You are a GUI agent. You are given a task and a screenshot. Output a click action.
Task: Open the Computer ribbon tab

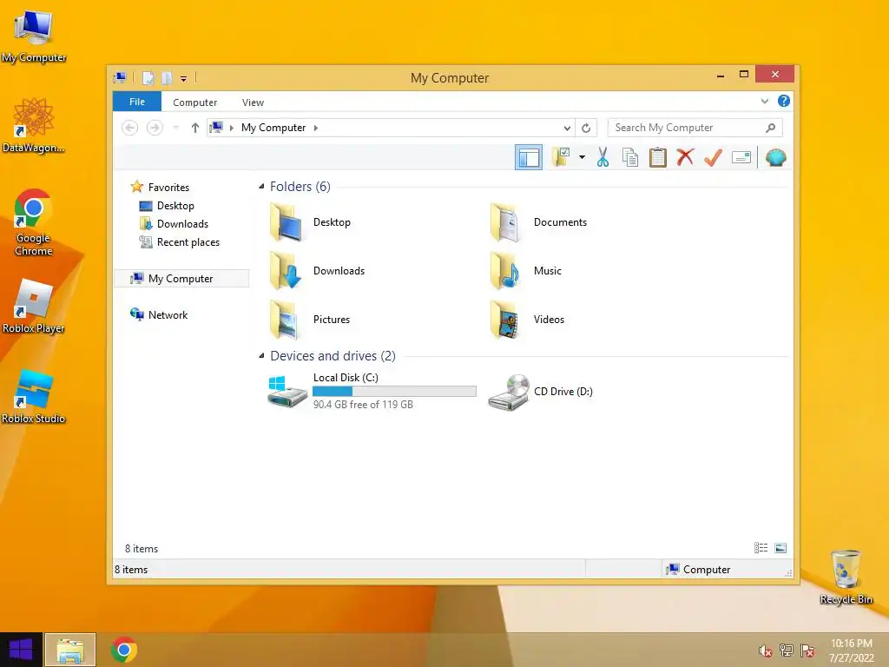[x=195, y=102]
